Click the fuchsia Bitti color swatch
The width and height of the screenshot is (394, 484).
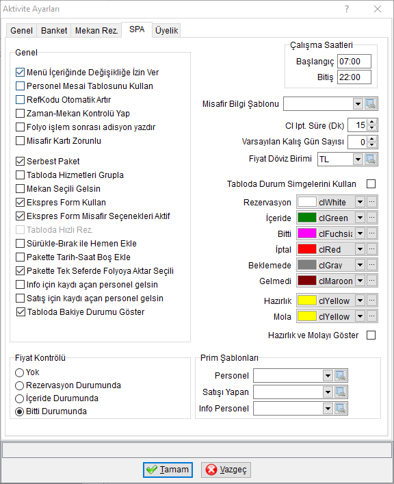[307, 233]
